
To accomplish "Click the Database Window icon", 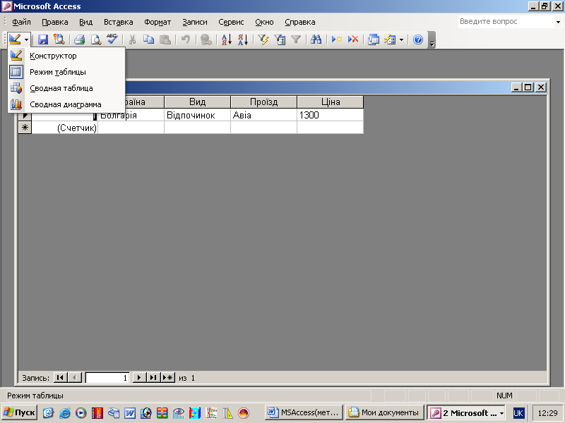I will coord(374,39).
